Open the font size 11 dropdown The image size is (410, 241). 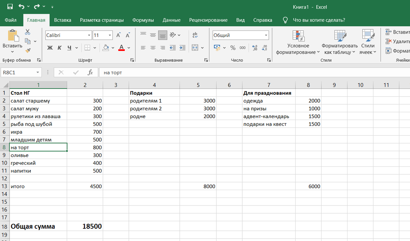point(110,35)
